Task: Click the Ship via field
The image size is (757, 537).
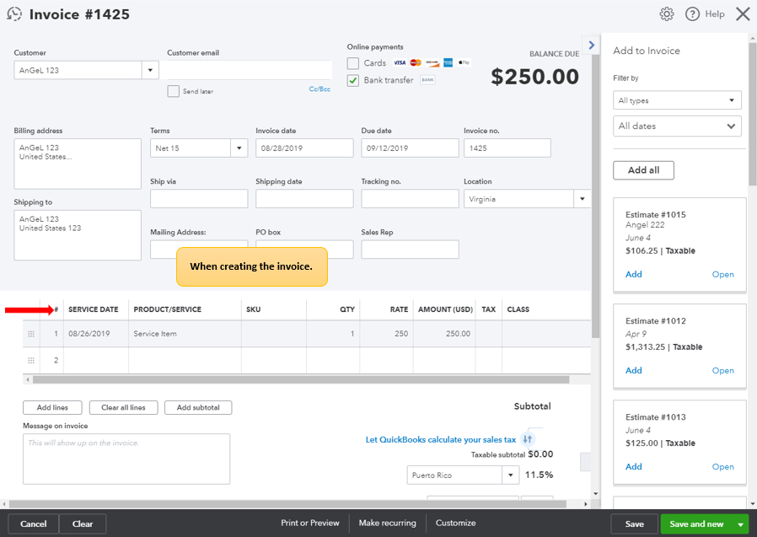Action: click(199, 199)
